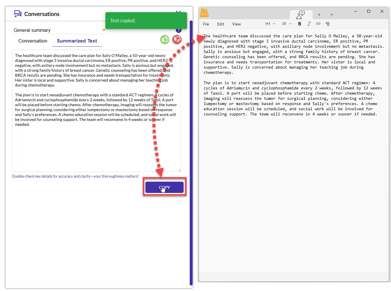The width and height of the screenshot is (391, 291).
Task: Open the File menu in the editor
Action: pos(206,24)
